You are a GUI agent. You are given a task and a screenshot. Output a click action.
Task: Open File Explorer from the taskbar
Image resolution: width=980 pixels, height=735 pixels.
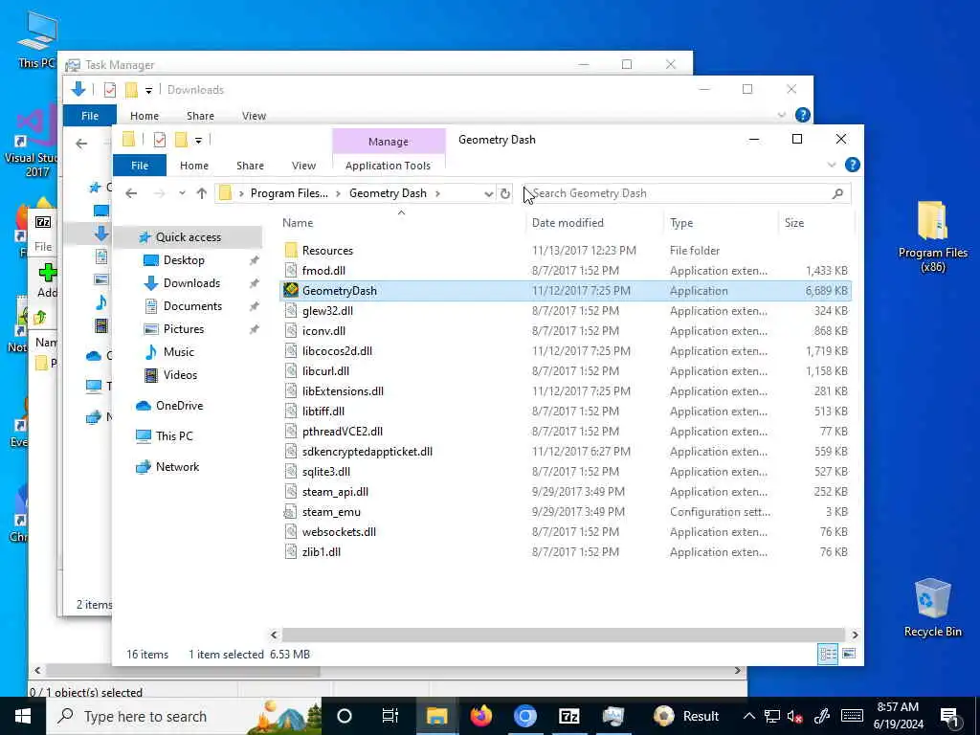(436, 716)
